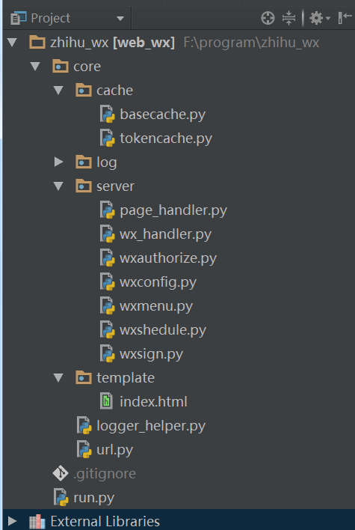Select the .gitignore file name
Viewport: 355px width, 530px height.
[105, 474]
